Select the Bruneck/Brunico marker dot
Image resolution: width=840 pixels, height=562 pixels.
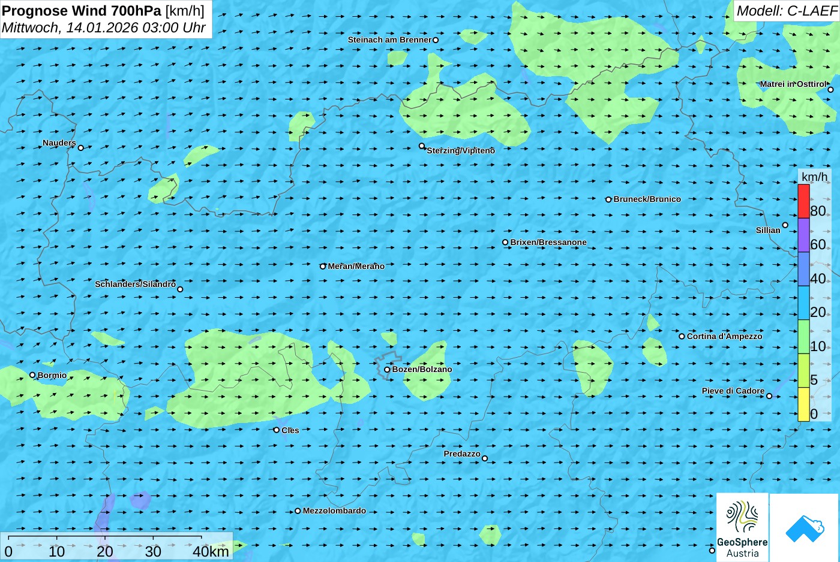click(608, 200)
